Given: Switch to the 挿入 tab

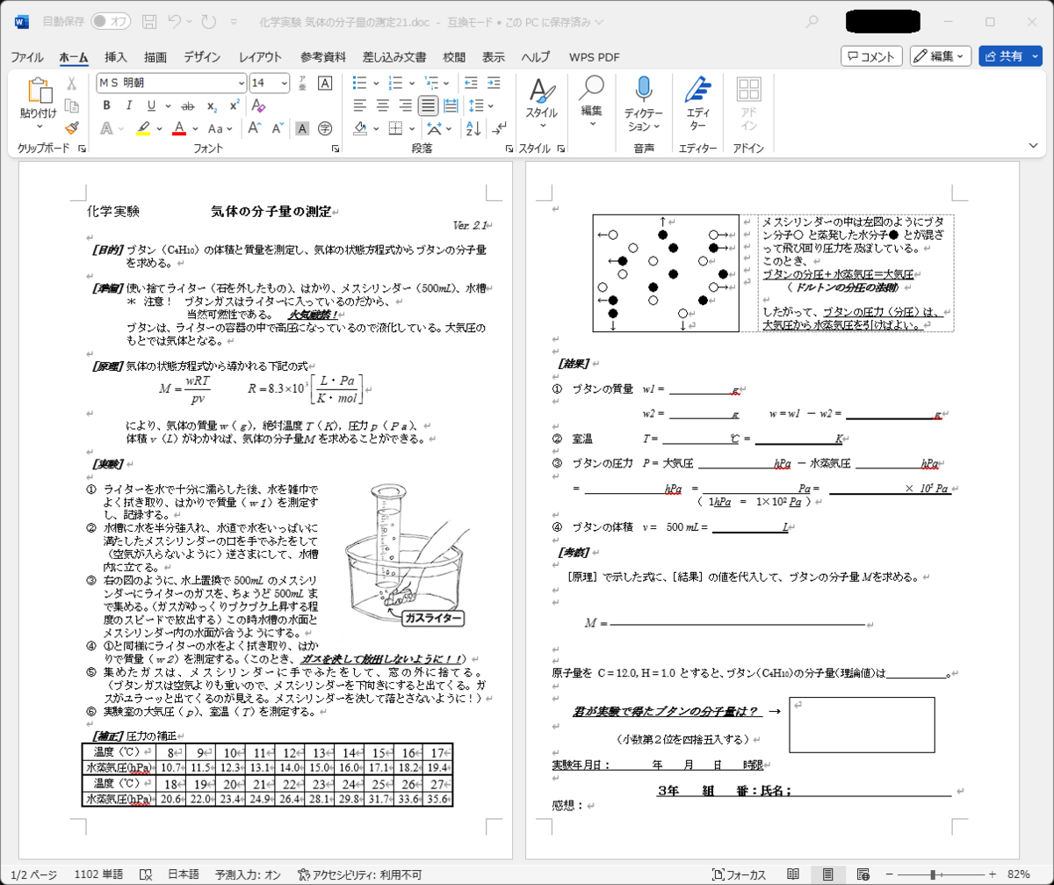Looking at the screenshot, I should click(x=116, y=57).
